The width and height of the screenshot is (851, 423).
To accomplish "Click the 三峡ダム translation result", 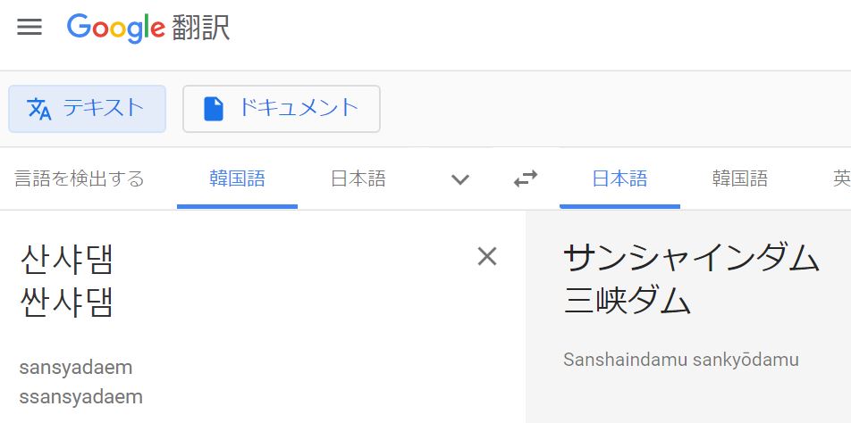I will pos(628,302).
